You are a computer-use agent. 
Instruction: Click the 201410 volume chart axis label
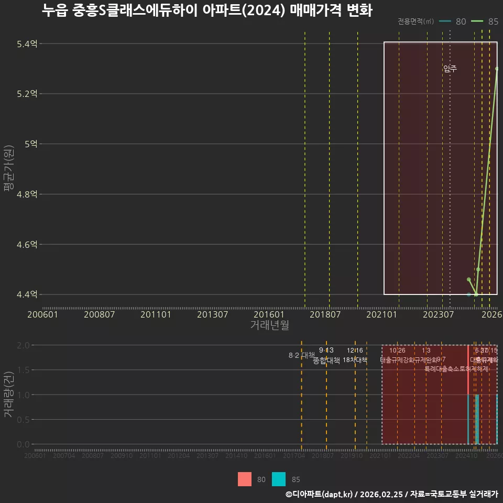click(236, 455)
